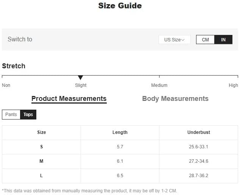Select the Pants measurement toggle
Image resolution: width=240 pixels, height=195 pixels.
pyautogui.click(x=11, y=115)
